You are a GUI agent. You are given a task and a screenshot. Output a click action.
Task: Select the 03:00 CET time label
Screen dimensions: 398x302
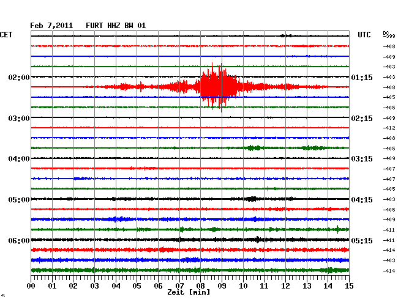(19, 119)
